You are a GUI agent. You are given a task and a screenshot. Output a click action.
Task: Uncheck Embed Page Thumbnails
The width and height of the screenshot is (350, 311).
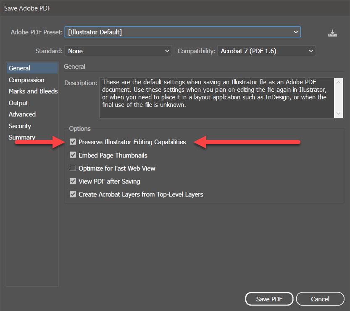point(73,155)
